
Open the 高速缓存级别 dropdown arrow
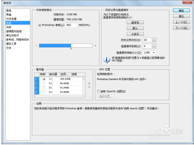[x=154, y=46]
